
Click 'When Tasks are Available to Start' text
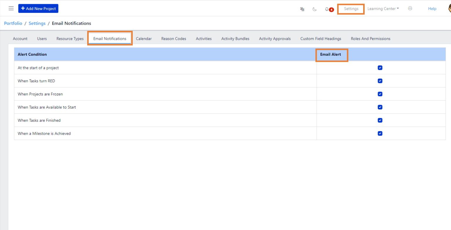click(47, 107)
